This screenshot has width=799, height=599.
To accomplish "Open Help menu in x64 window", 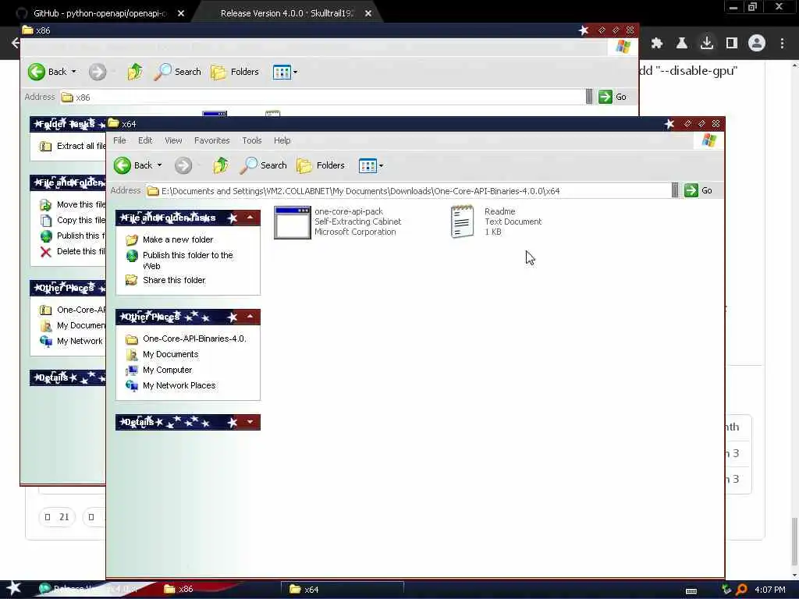I will tap(282, 140).
